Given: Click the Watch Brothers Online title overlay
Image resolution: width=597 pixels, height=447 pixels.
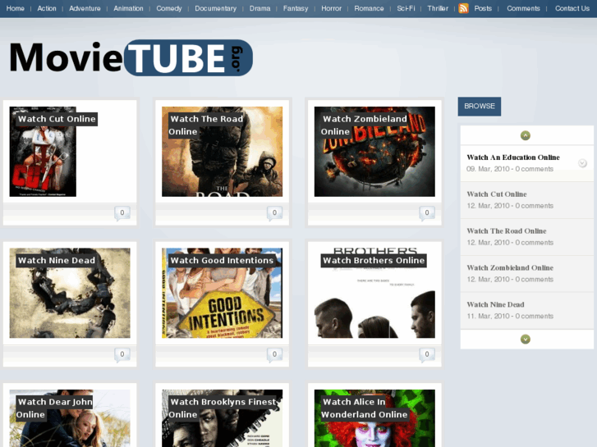Looking at the screenshot, I should point(374,261).
